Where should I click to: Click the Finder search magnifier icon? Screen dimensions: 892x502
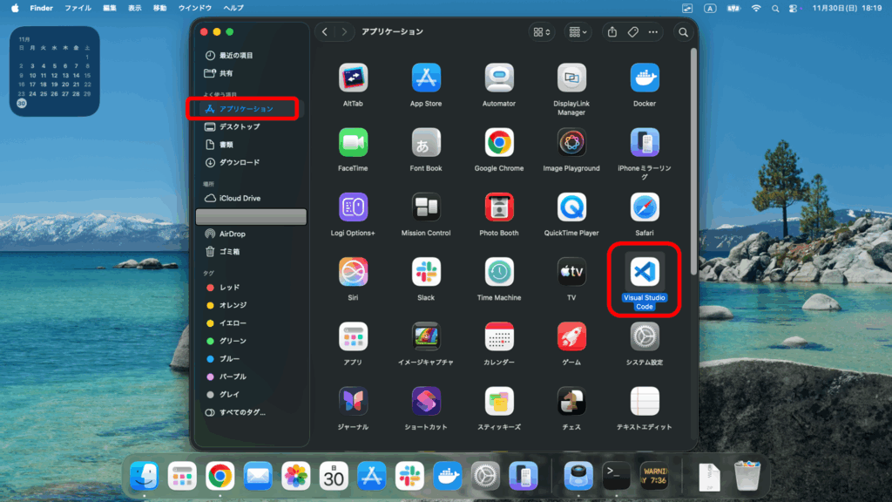[x=684, y=32]
